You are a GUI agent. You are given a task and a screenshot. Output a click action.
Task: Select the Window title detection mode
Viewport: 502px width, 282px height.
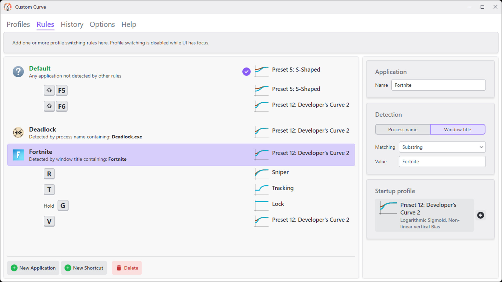click(458, 129)
